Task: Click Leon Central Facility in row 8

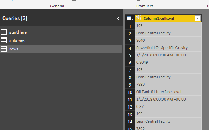Action: 168,77
